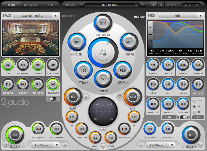Click the OS oversampling label button
The width and height of the screenshot is (207, 151).
tap(198, 117)
